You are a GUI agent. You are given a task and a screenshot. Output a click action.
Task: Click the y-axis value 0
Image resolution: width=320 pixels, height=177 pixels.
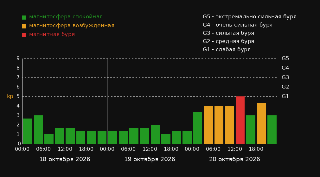[x=19, y=143]
